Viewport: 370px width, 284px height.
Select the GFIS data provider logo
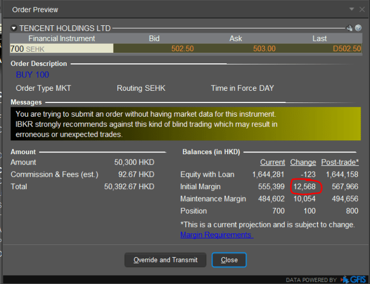(353, 280)
